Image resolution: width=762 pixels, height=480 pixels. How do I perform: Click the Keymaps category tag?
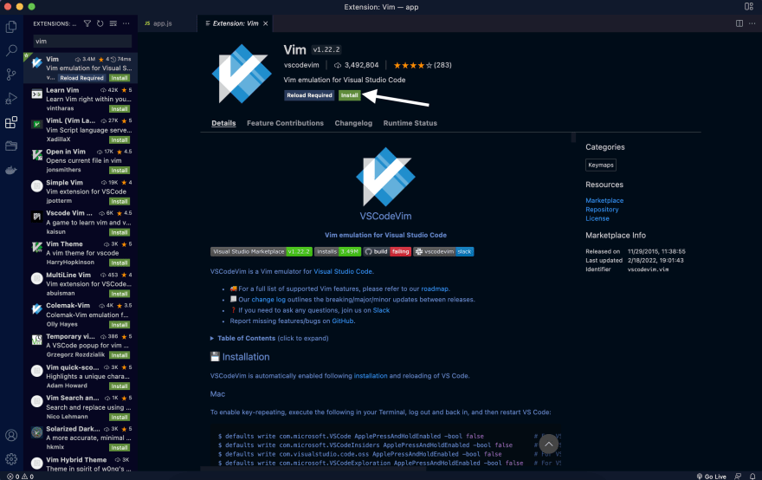(x=601, y=165)
